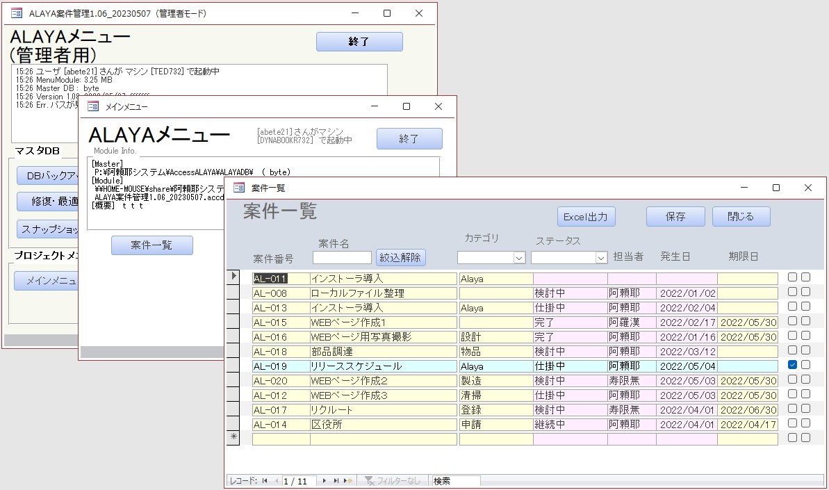The image size is (829, 490).
Task: Jump to last record icon
Action: [336, 480]
